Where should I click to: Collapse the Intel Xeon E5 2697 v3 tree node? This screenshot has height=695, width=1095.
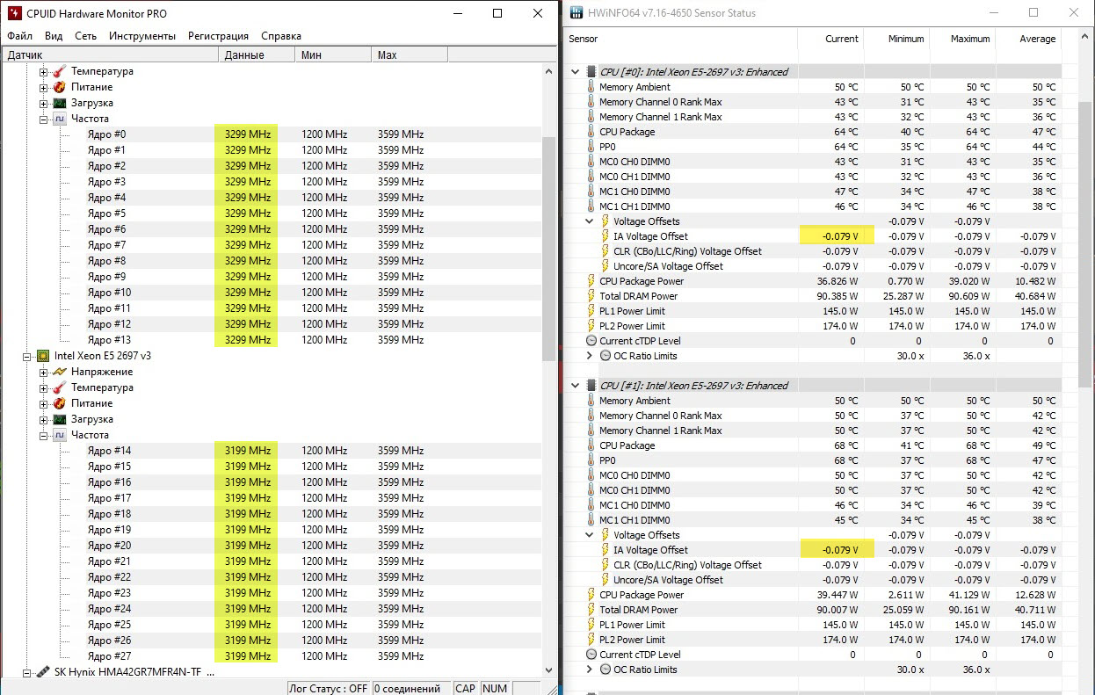[27, 356]
